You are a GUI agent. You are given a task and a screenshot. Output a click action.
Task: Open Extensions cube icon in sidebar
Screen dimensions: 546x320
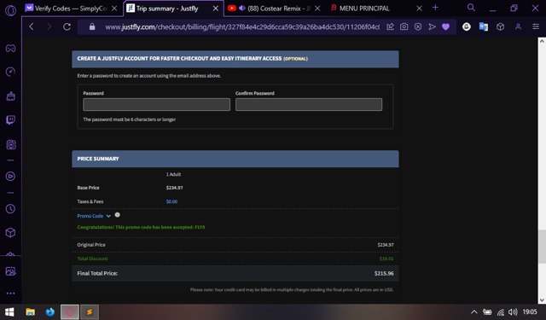click(10, 233)
